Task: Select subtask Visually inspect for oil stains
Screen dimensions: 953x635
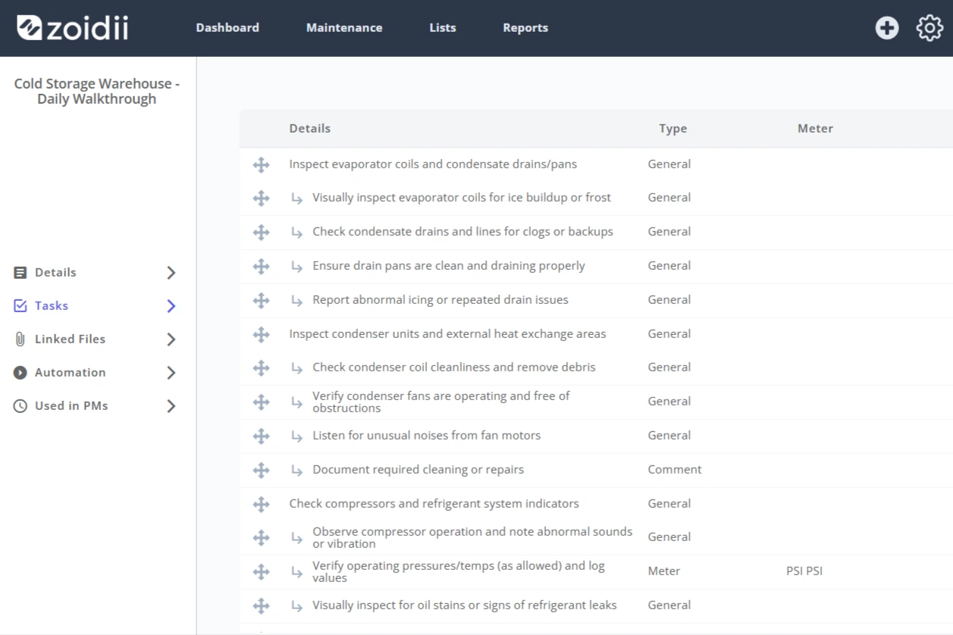Action: [x=464, y=605]
